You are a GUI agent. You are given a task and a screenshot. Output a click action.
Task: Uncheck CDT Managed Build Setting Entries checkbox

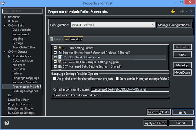[x=55, y=66]
